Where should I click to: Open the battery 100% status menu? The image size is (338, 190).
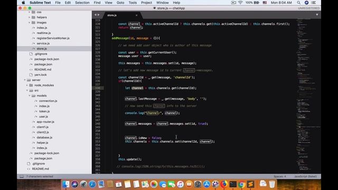252,3
